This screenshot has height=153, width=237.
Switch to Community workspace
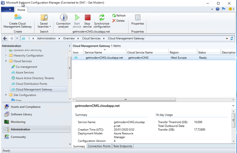tap(36, 137)
